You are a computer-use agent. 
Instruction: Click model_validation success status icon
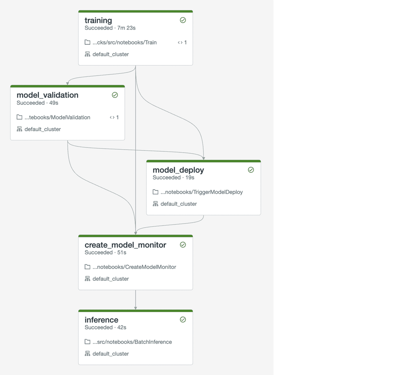(115, 95)
